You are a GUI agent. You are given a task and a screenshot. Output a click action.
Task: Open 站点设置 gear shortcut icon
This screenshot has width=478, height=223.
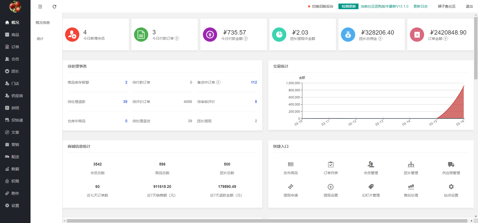[451, 187]
